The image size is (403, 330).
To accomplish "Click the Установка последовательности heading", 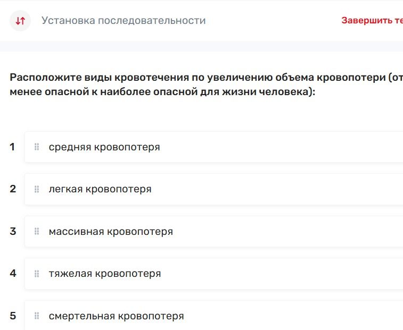I will (x=124, y=21).
